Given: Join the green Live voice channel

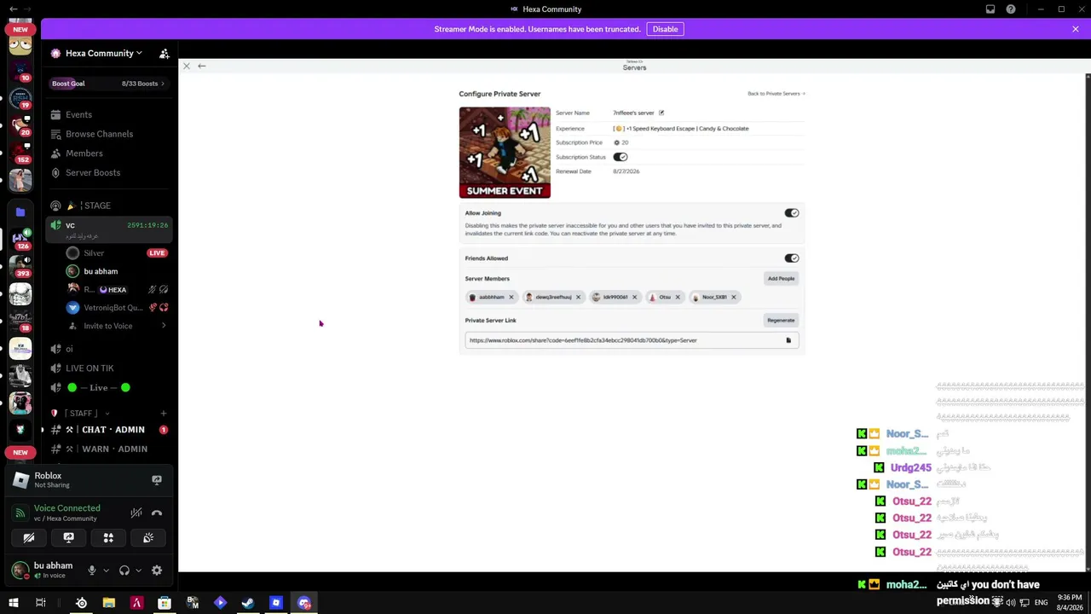Looking at the screenshot, I should 109,388.
